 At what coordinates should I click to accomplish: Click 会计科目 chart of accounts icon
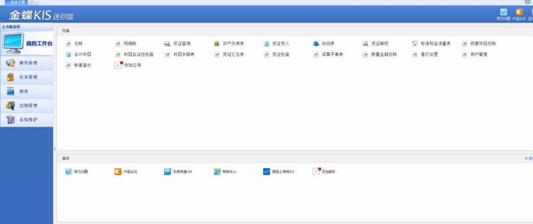pyautogui.click(x=69, y=55)
